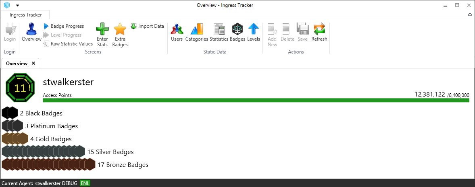The height and width of the screenshot is (187, 475).
Task: Collapse the ribbon using the chevron
Action: [470, 14]
